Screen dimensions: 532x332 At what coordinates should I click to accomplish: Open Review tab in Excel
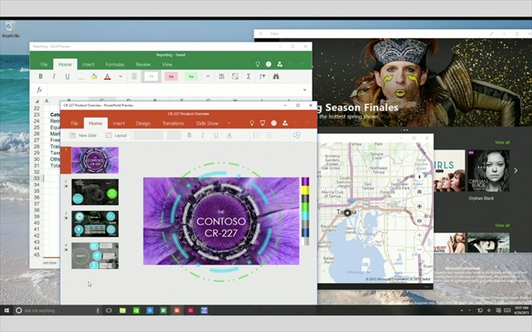pos(143,65)
